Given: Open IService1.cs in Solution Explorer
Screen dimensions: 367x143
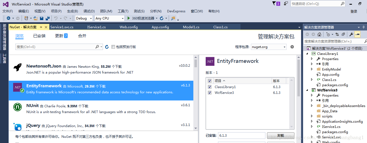Looking at the screenshot, I should pos(331,127).
